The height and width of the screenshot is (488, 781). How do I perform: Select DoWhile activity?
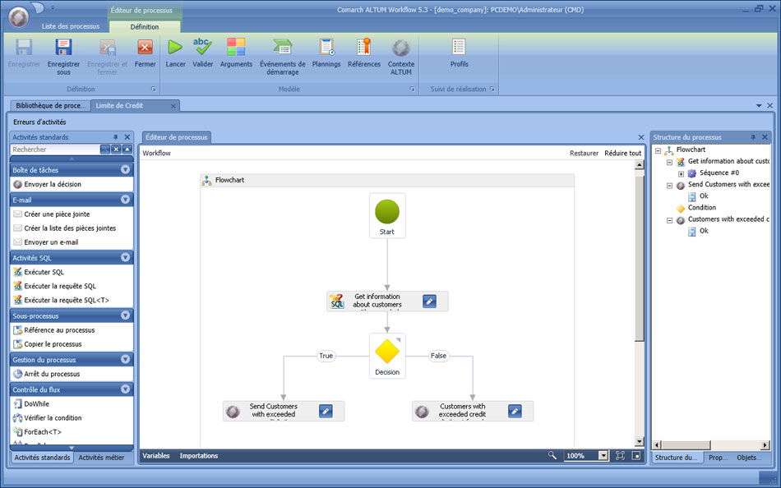[72, 404]
